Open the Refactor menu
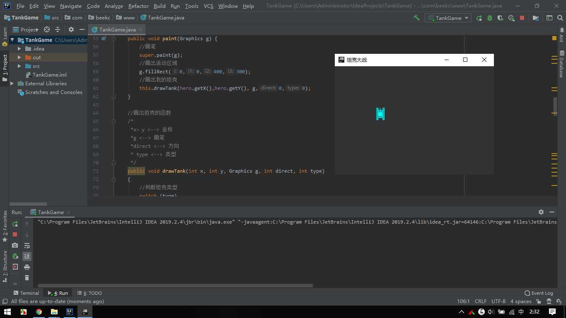Viewport: 566px width, 318px height. click(x=138, y=6)
